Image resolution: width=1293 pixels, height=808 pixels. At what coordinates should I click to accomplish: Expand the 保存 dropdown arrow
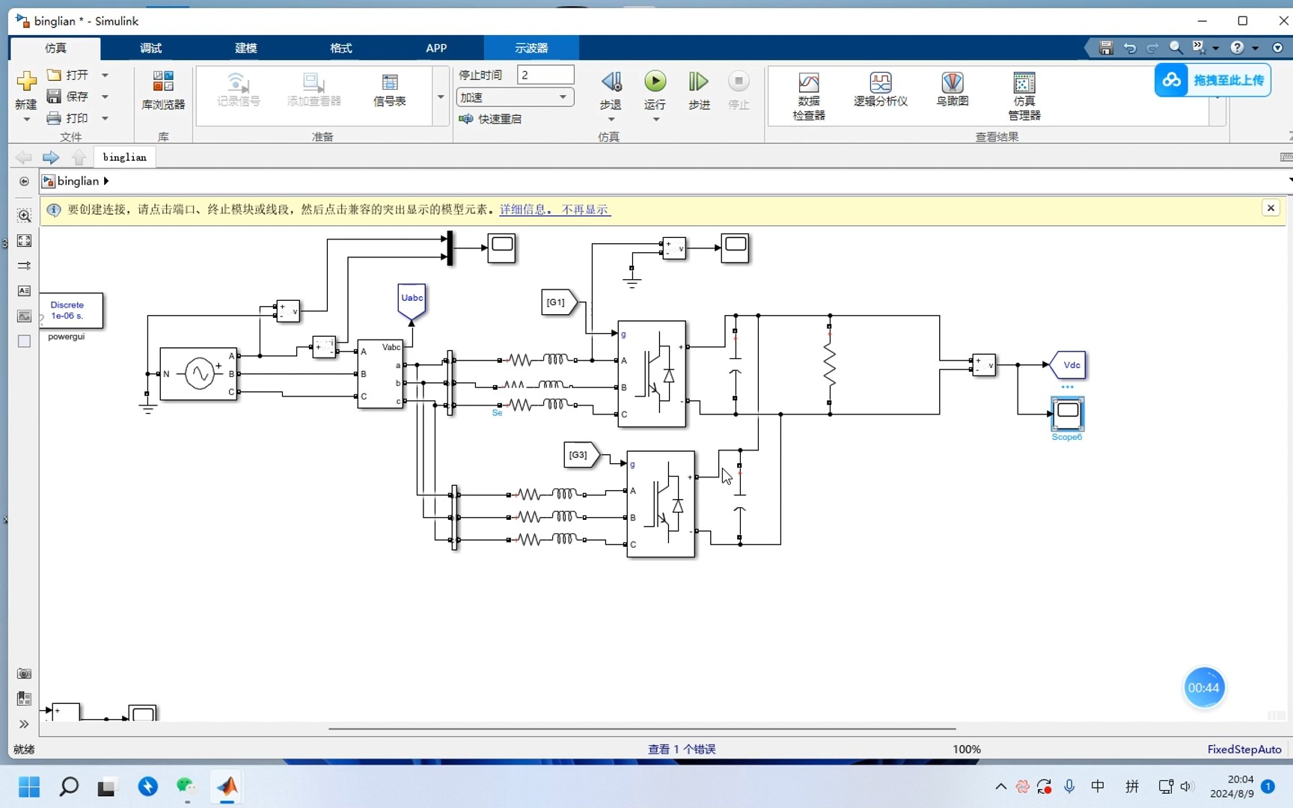pos(105,97)
